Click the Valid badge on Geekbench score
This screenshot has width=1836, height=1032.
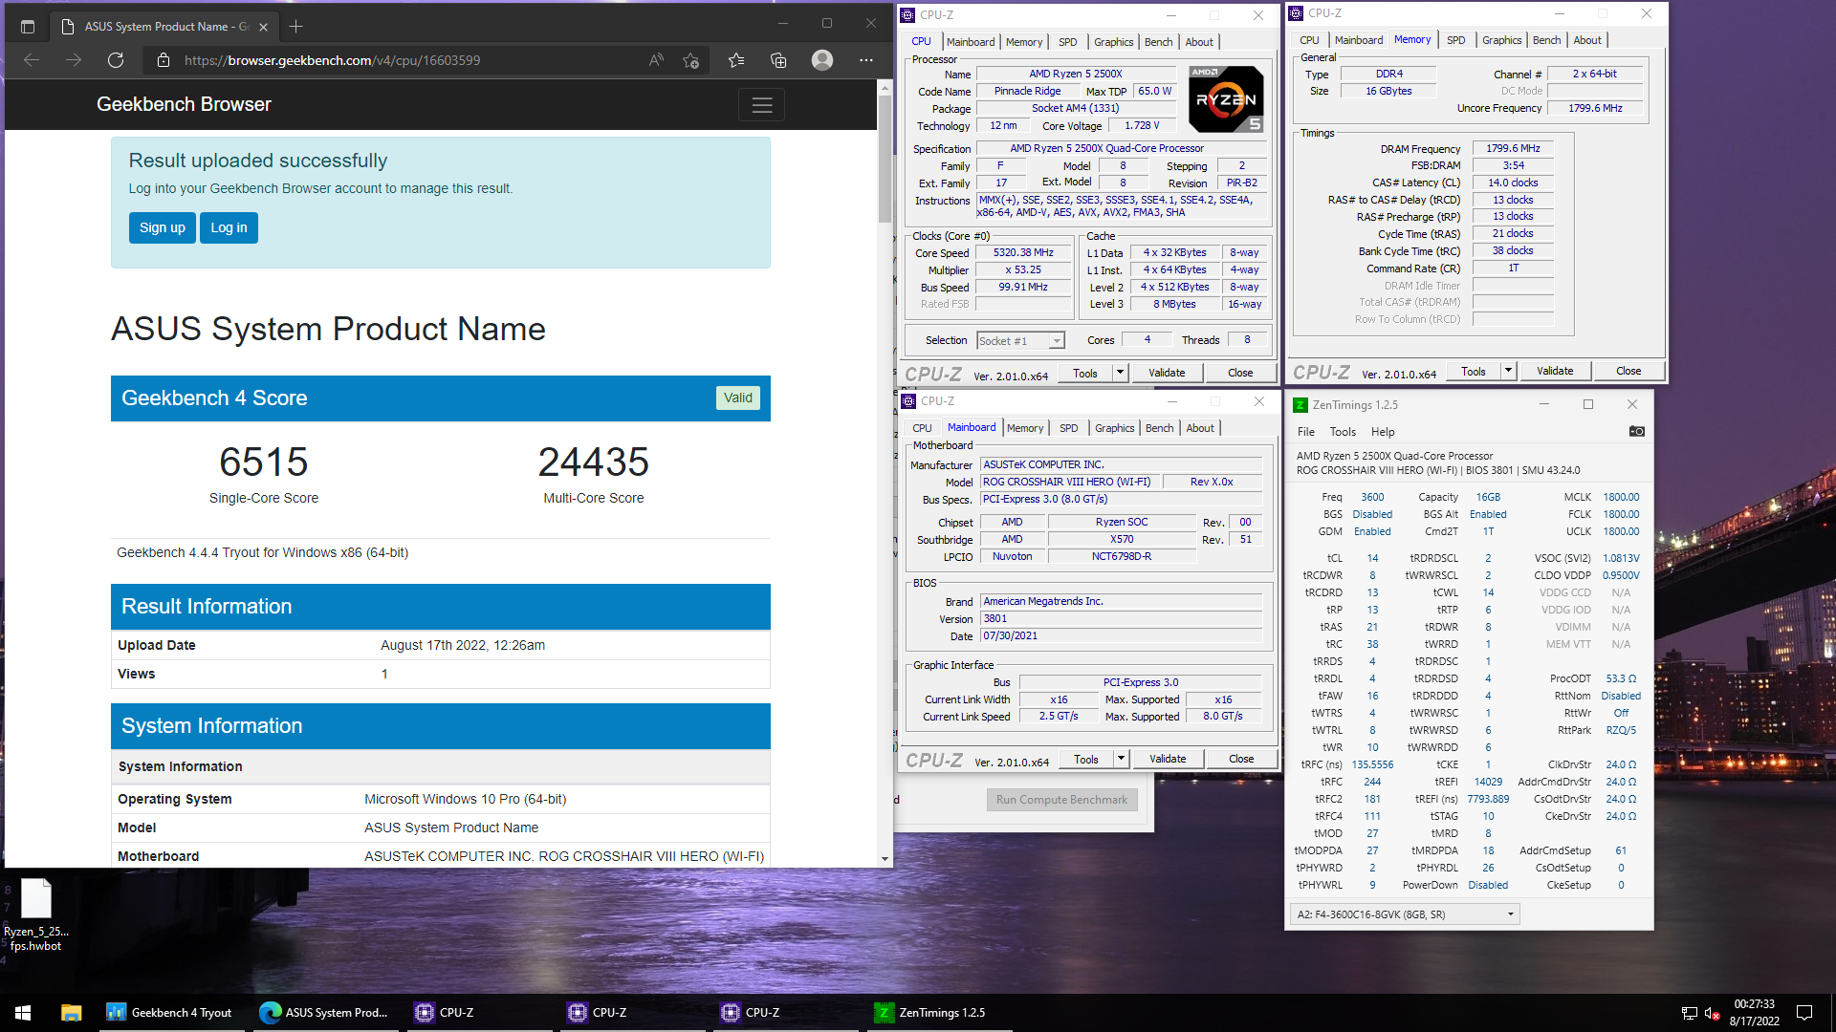tap(737, 398)
